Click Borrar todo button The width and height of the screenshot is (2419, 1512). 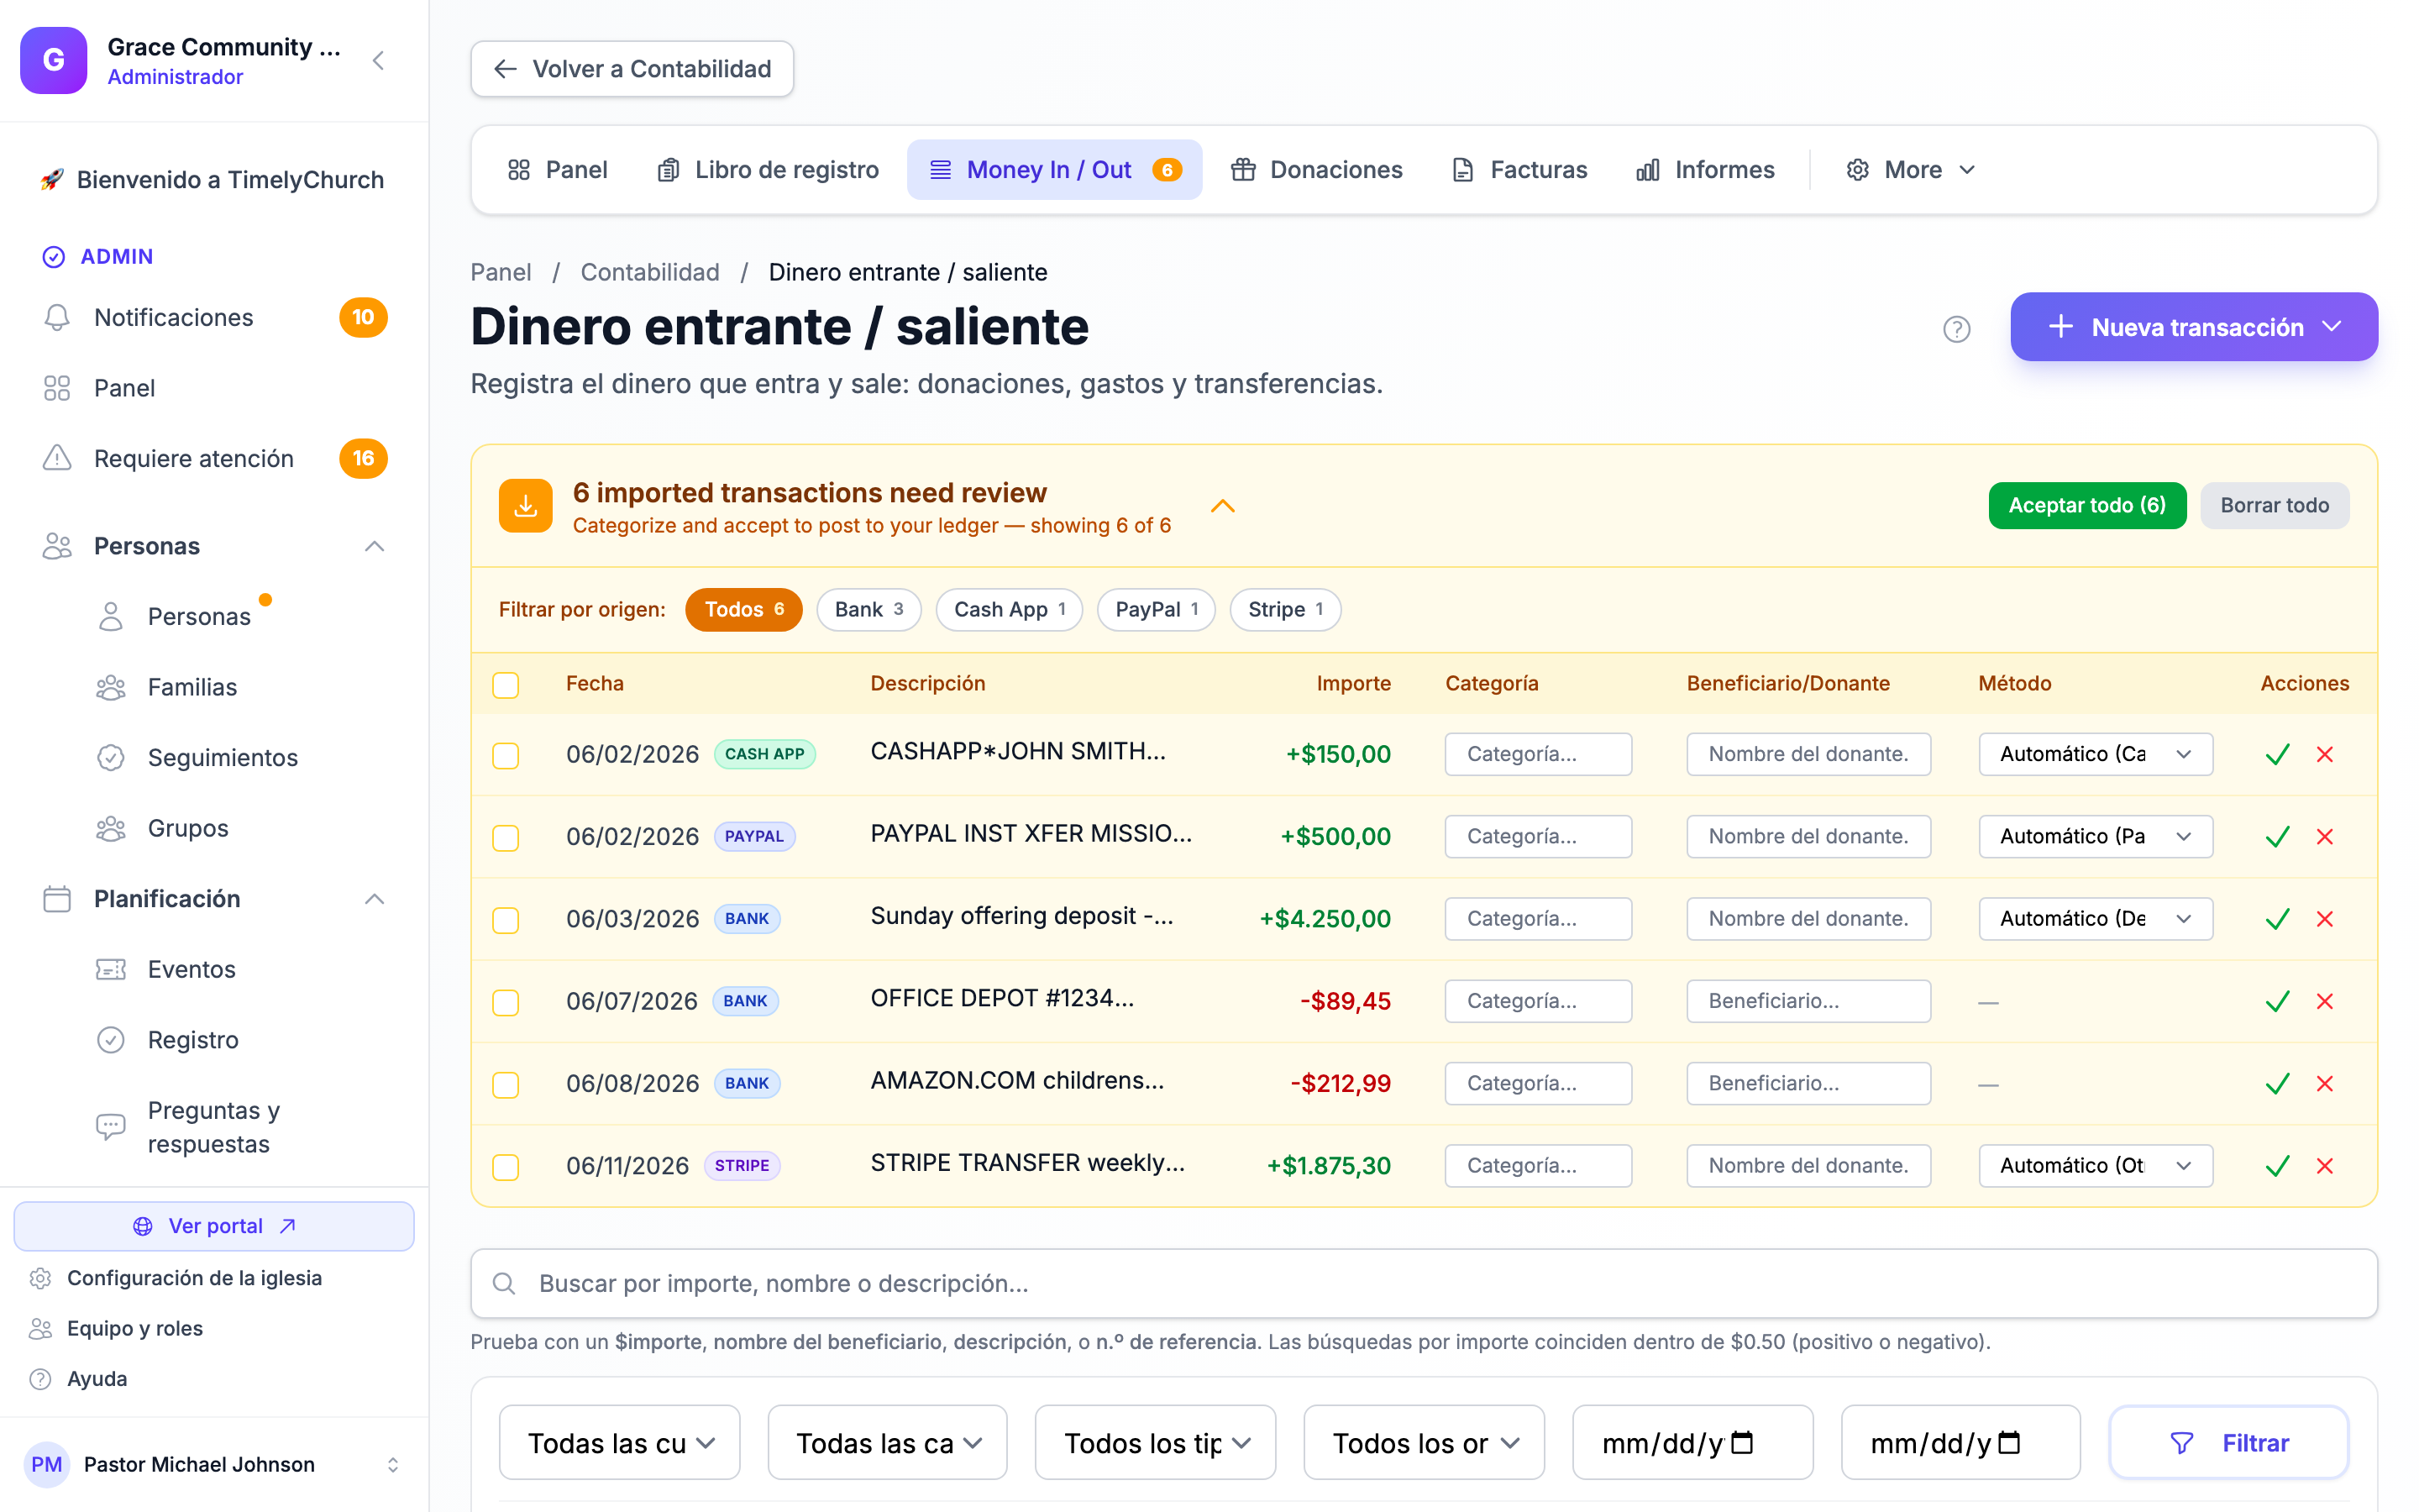pyautogui.click(x=2274, y=506)
